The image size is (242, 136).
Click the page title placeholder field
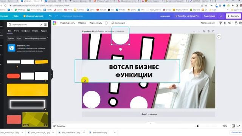(x=110, y=31)
